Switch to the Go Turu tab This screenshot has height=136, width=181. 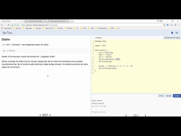pos(12,21)
